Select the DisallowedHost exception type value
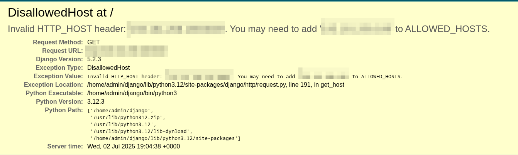The width and height of the screenshot is (518, 155). 108,67
